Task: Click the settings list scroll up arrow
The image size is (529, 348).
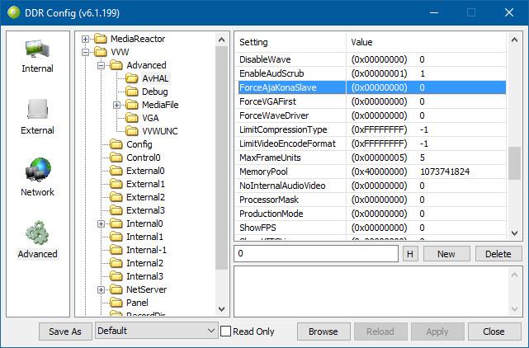Action: [x=514, y=40]
